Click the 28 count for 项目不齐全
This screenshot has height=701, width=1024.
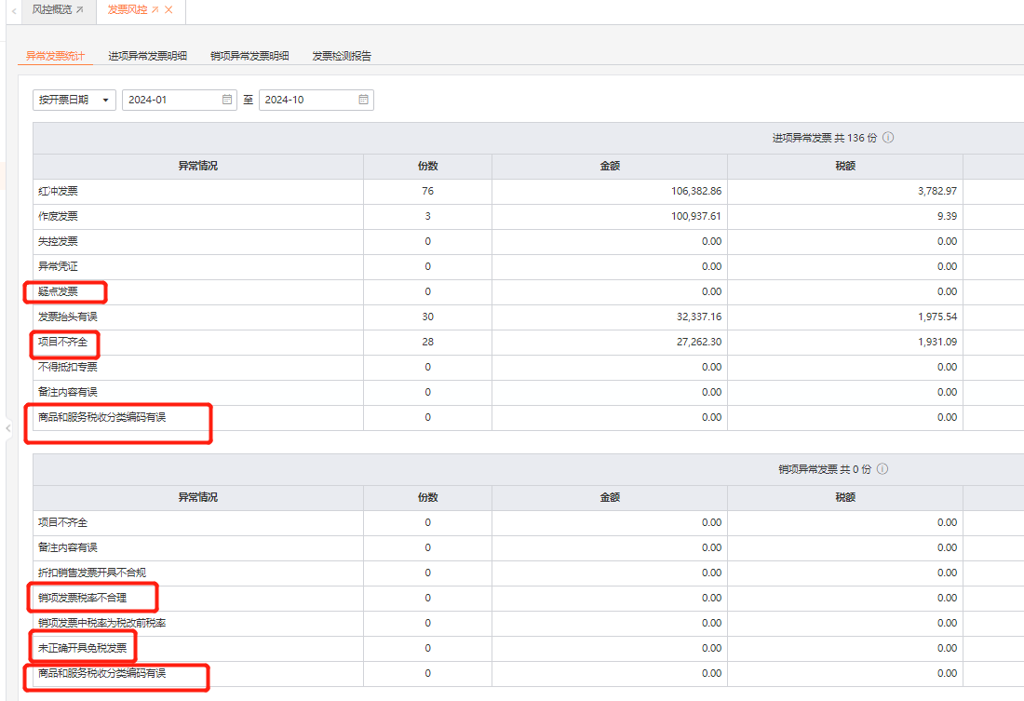(428, 342)
